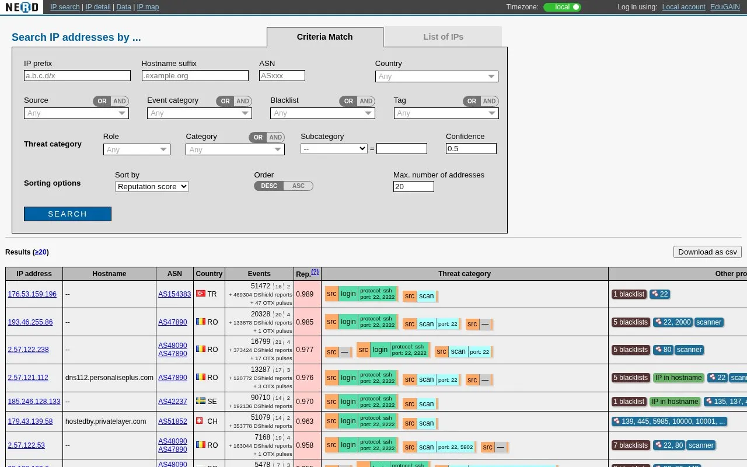
Task: Click hostname dns112.personaliseplus.com
Action: pyautogui.click(x=110, y=378)
